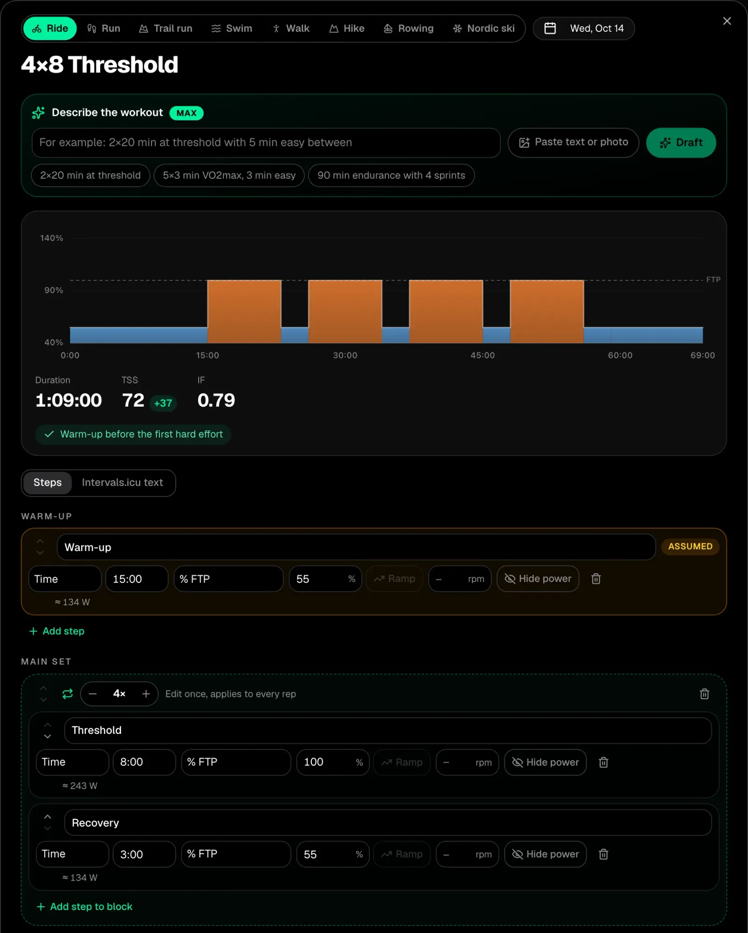748x933 pixels.
Task: Click the repeat loop icon on main set
Action: point(67,694)
